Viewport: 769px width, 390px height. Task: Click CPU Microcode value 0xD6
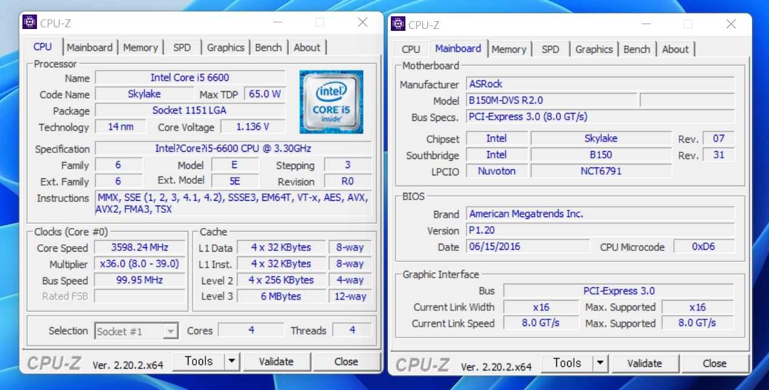[704, 246]
